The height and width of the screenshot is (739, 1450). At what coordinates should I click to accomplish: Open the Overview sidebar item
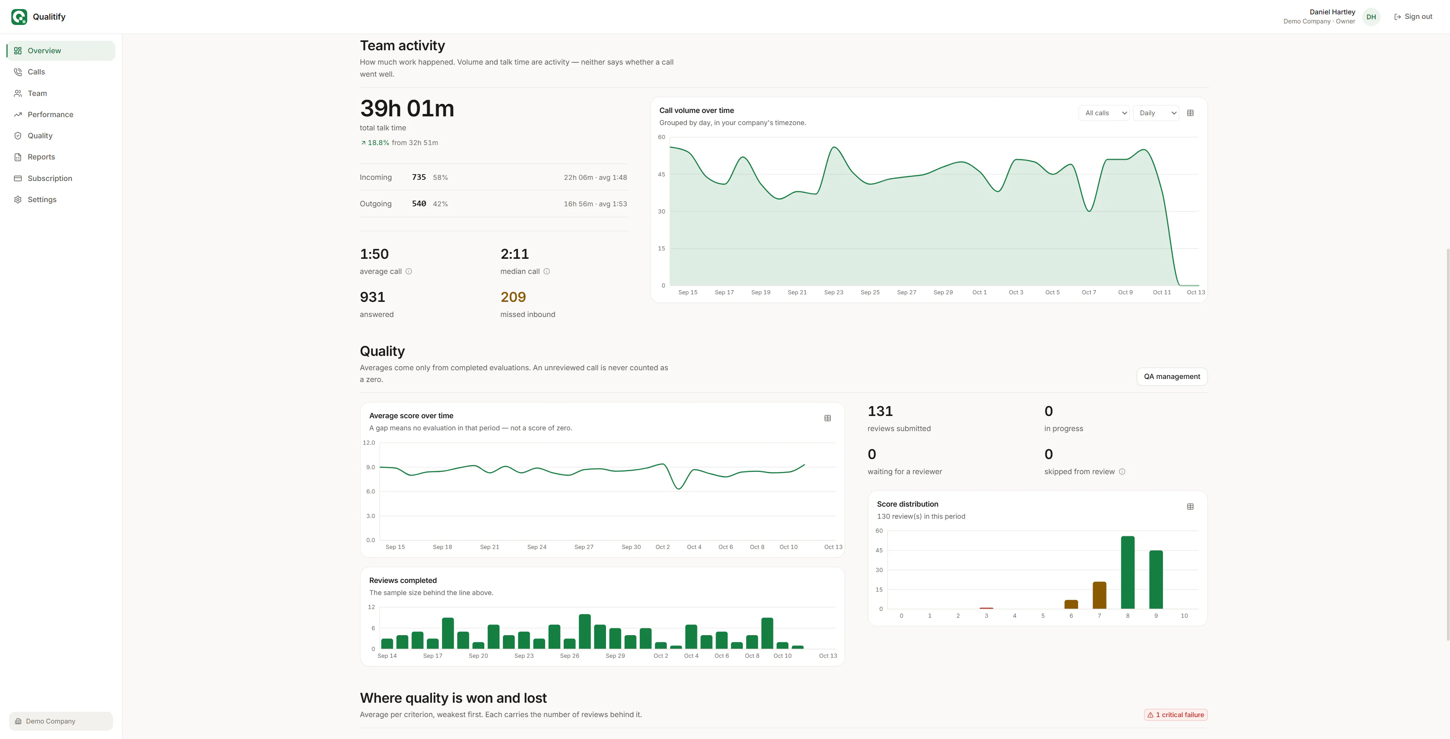coord(61,51)
